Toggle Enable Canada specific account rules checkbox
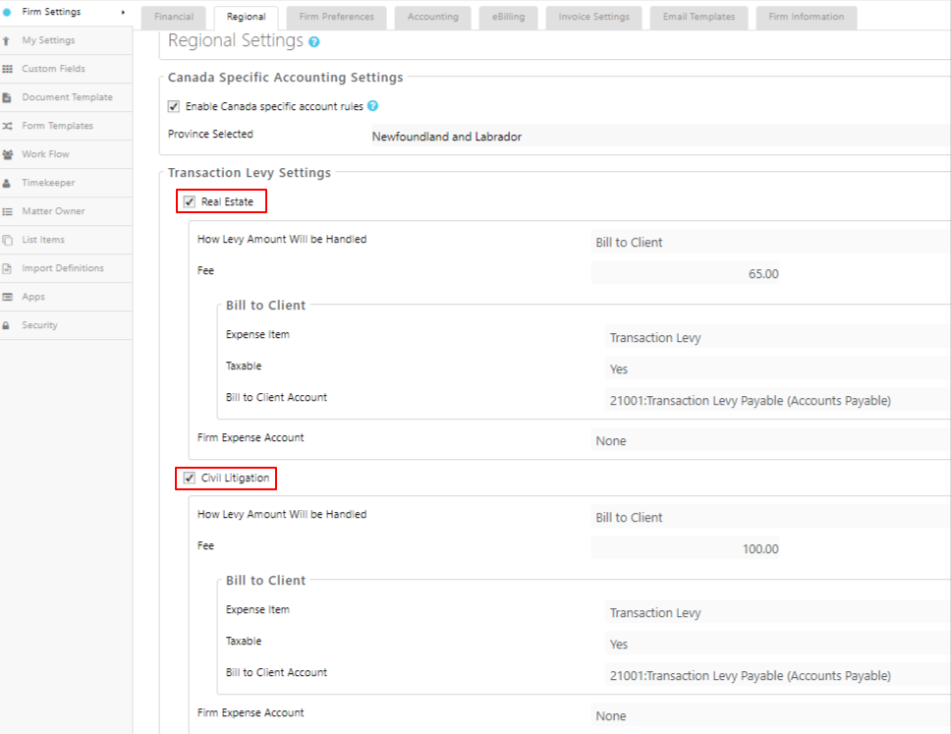951x734 pixels. 174,107
